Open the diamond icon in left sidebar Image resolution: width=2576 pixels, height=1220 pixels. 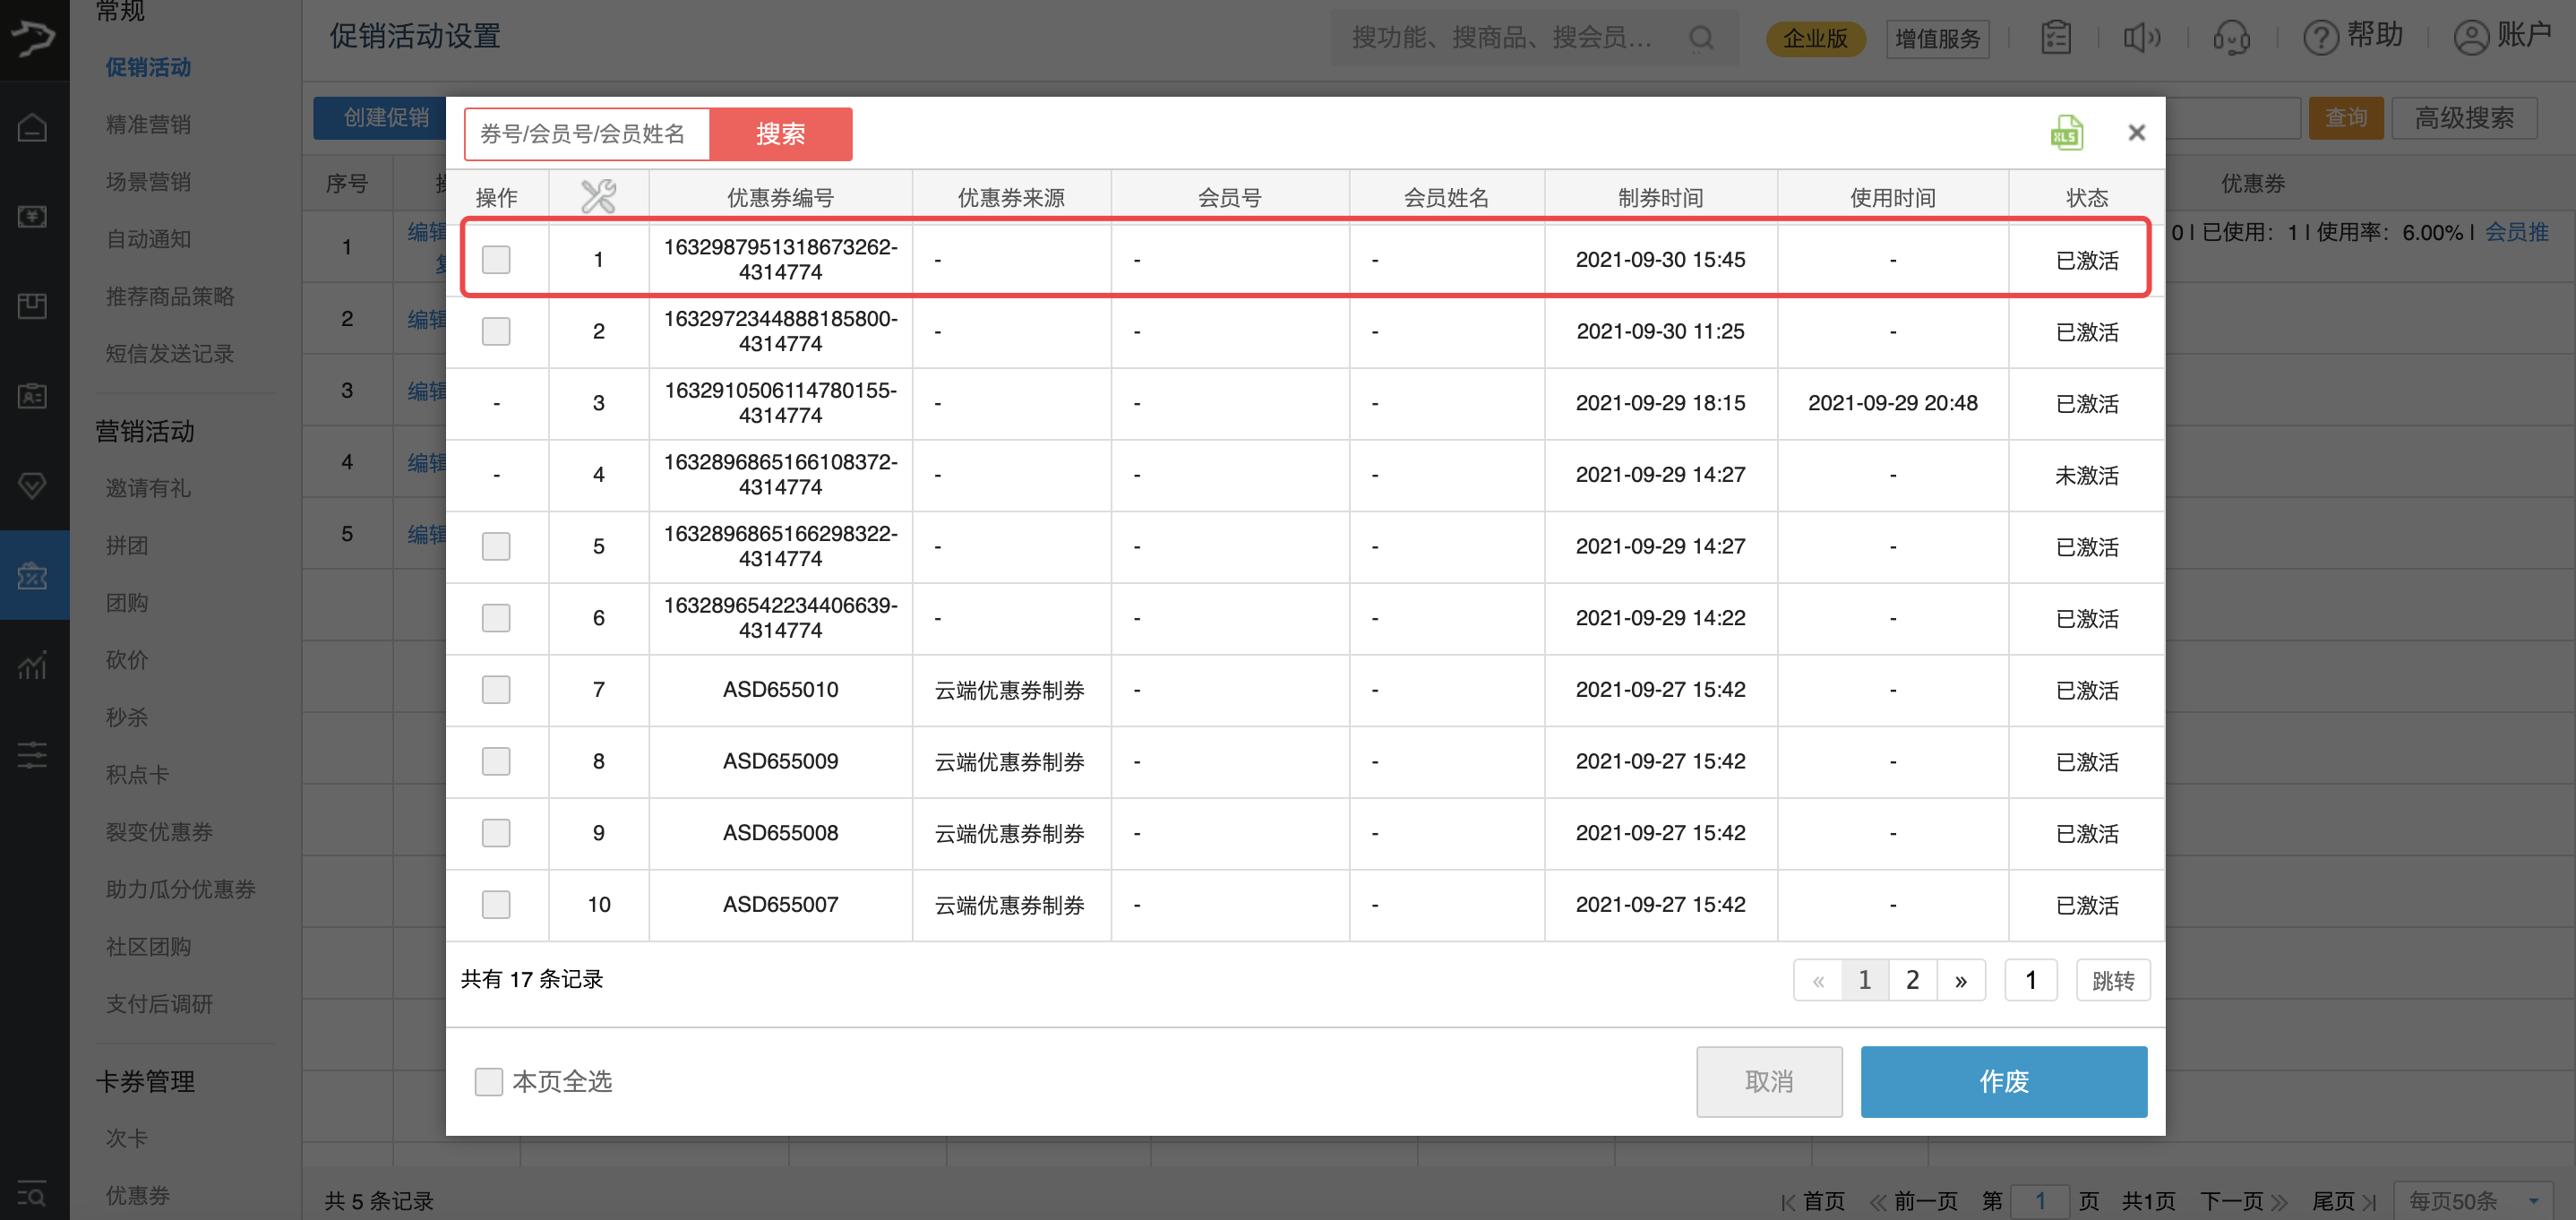pos(32,486)
